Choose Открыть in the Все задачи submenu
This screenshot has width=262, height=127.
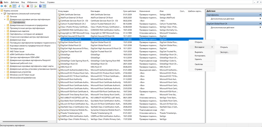226,47
